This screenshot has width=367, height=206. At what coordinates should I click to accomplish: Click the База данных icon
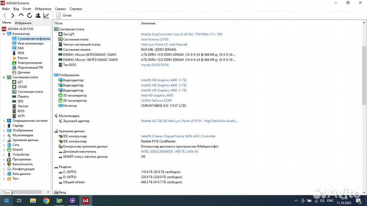point(9,174)
